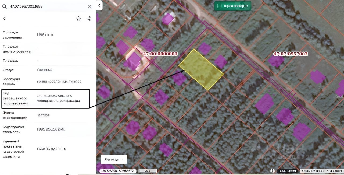The height and width of the screenshot is (175, 344).
Task: Select the yellow highlighted parcel on map
Action: pyautogui.click(x=201, y=70)
